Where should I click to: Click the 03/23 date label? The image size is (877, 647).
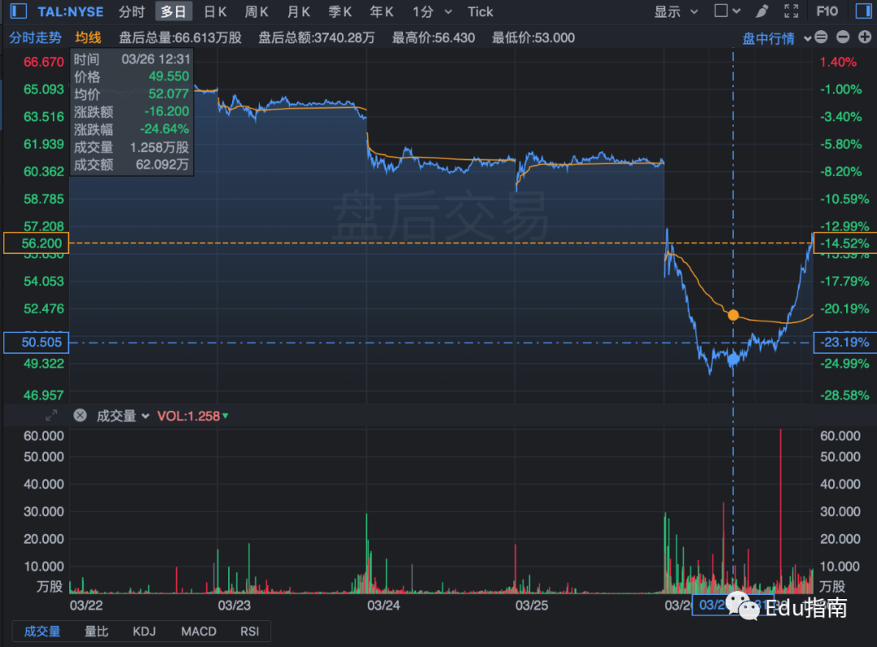(235, 605)
